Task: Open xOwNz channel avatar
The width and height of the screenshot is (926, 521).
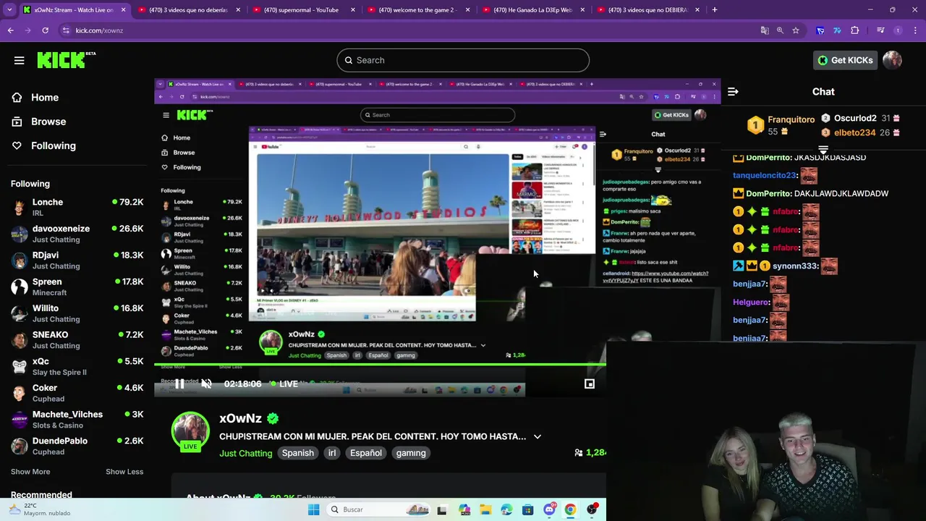Action: pos(190,431)
